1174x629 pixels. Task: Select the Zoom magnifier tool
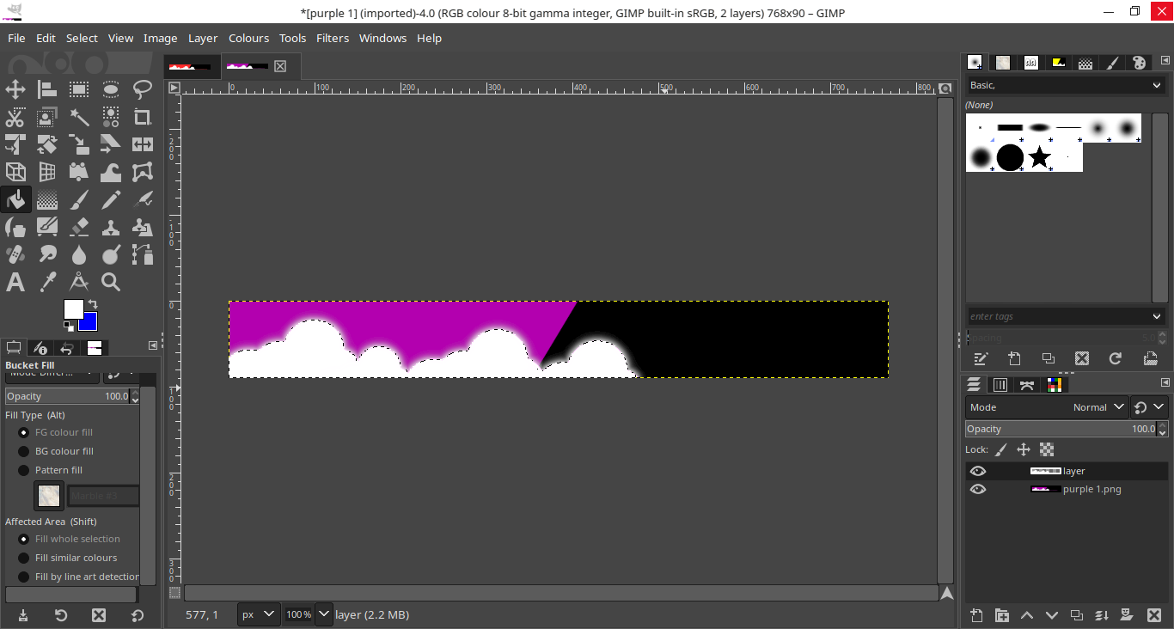111,282
